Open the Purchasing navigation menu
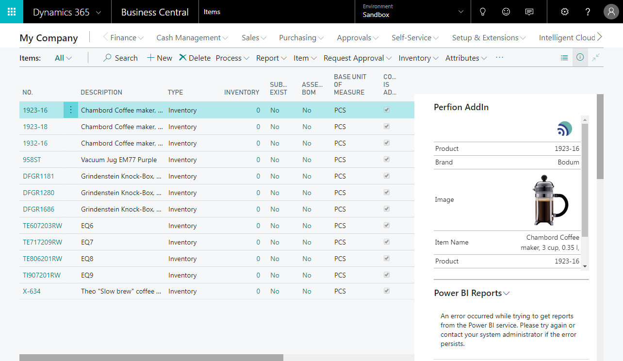 [301, 37]
